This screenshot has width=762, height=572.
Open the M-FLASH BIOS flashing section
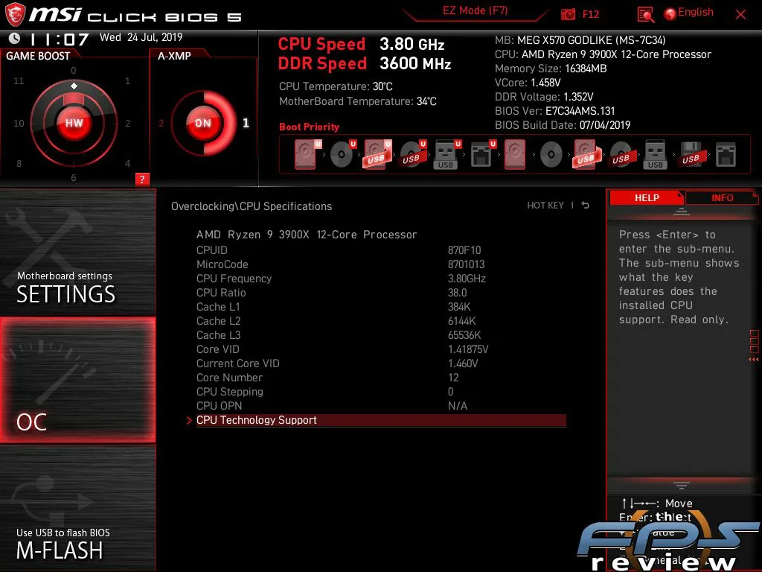77,508
